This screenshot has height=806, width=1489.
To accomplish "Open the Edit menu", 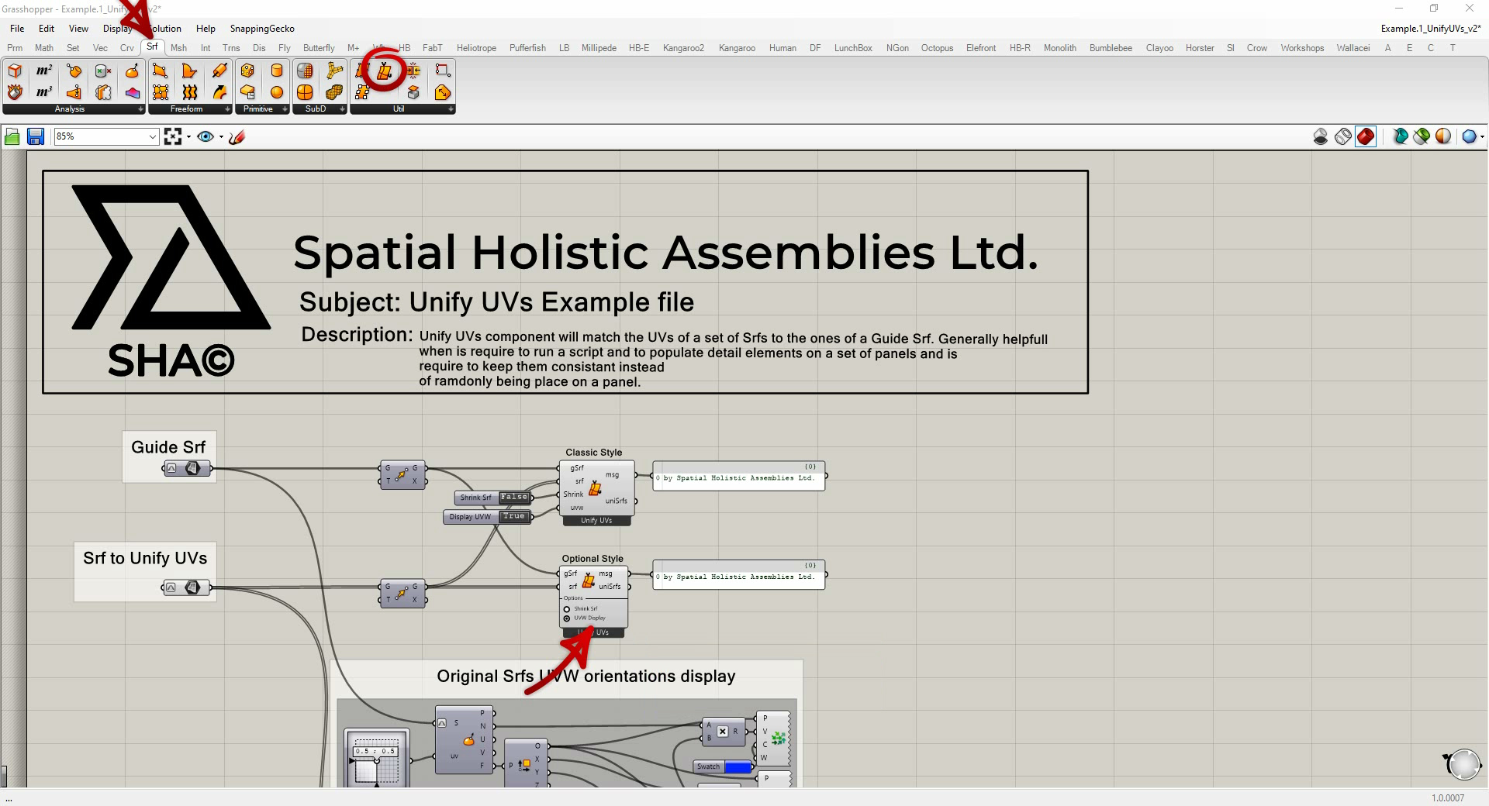I will [x=47, y=29].
